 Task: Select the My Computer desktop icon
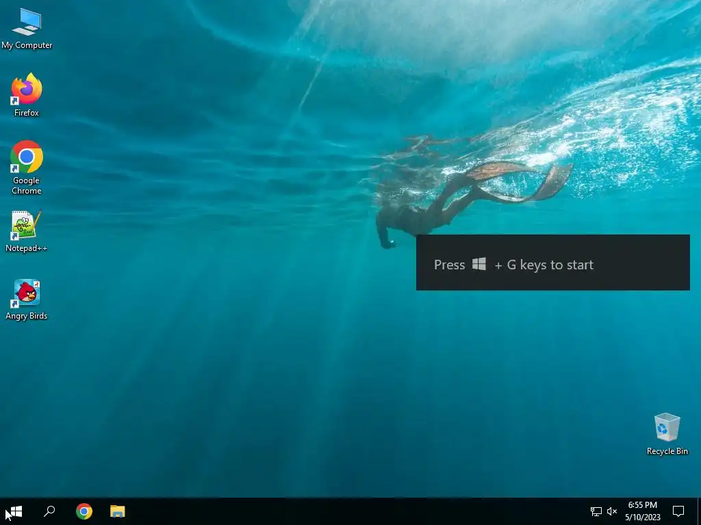tap(27, 29)
